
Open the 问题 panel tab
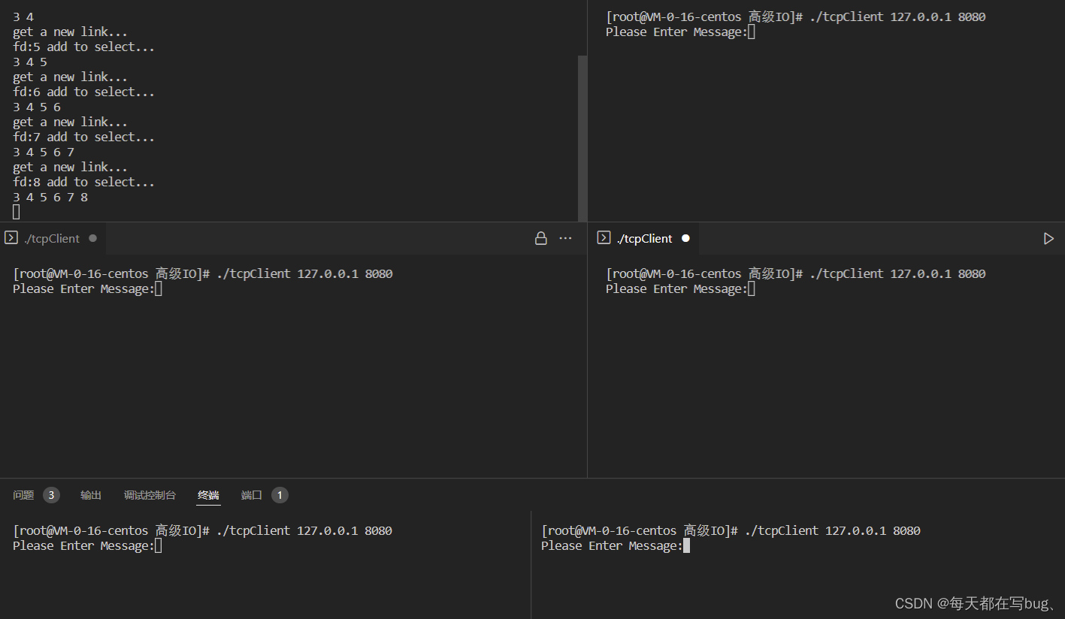pos(23,495)
